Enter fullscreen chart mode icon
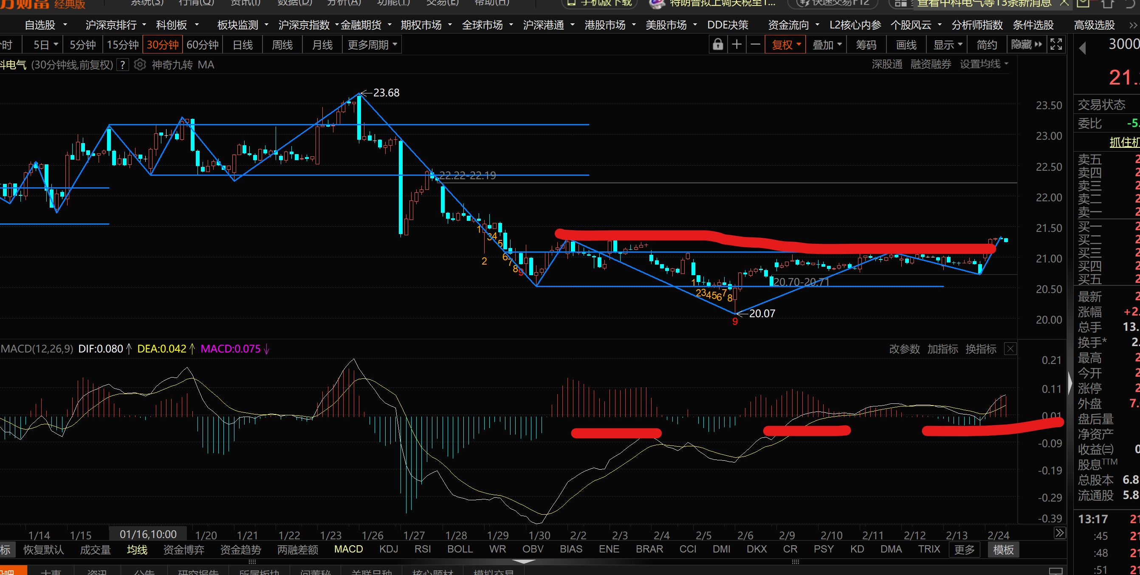This screenshot has width=1140, height=575. pos(1056,45)
